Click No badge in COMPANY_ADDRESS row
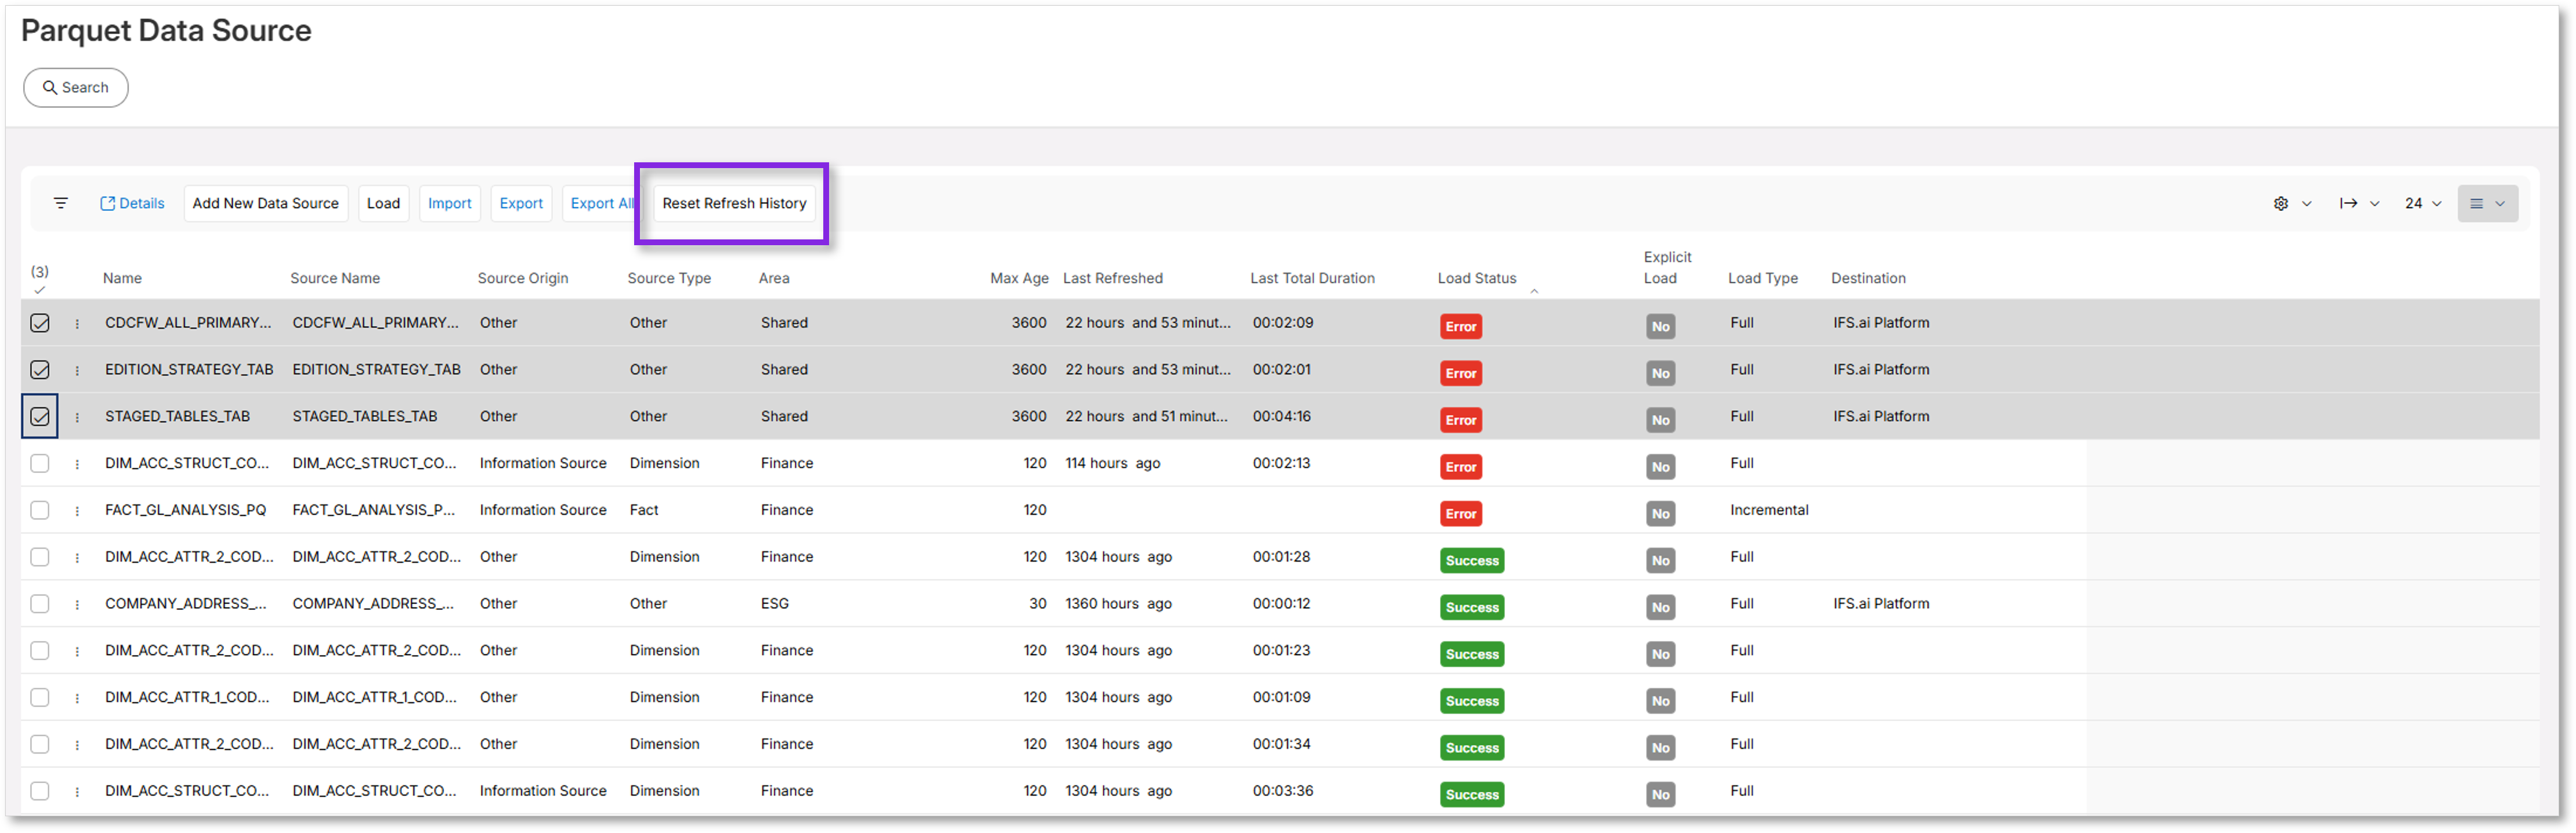 (x=1660, y=608)
